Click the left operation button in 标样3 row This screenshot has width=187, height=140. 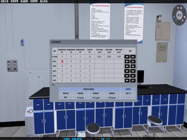127,71
